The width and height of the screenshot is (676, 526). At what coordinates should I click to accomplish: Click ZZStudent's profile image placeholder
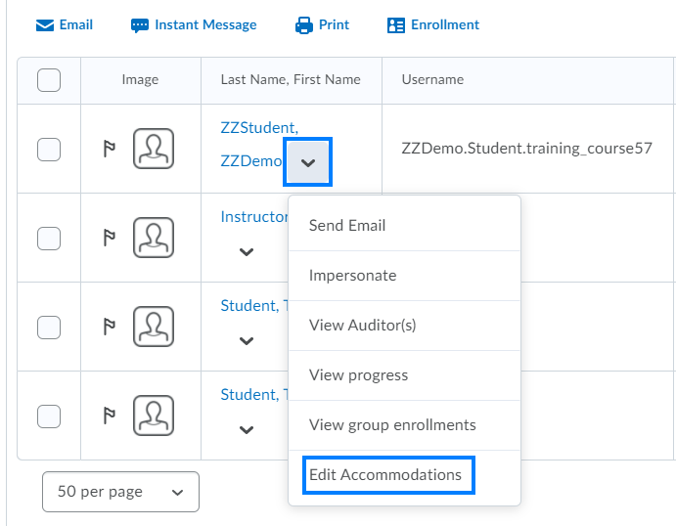point(154,150)
